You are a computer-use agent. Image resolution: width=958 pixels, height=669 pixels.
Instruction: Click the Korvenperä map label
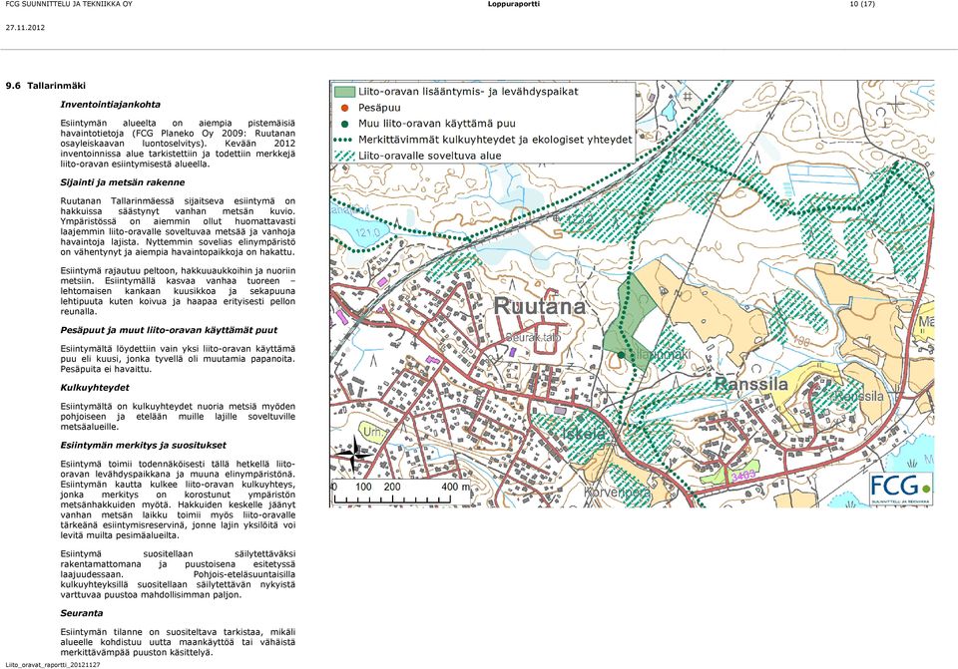click(x=617, y=492)
